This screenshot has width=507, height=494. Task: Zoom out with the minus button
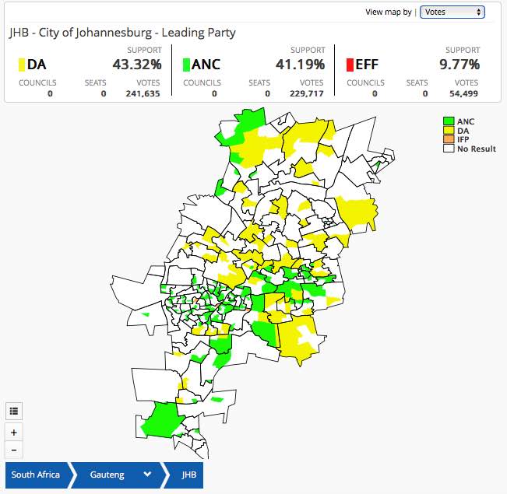pyautogui.click(x=14, y=449)
